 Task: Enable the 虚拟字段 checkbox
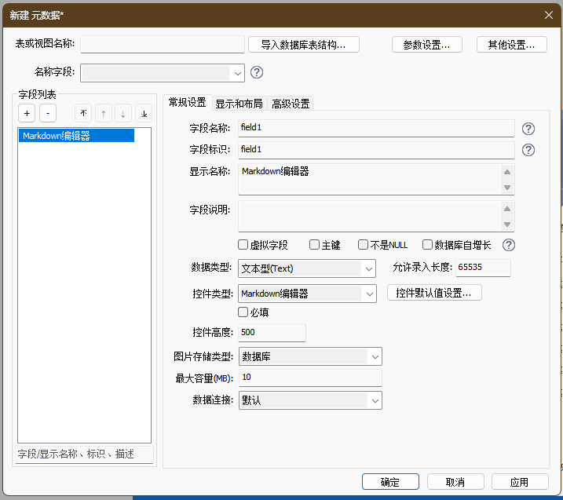243,245
